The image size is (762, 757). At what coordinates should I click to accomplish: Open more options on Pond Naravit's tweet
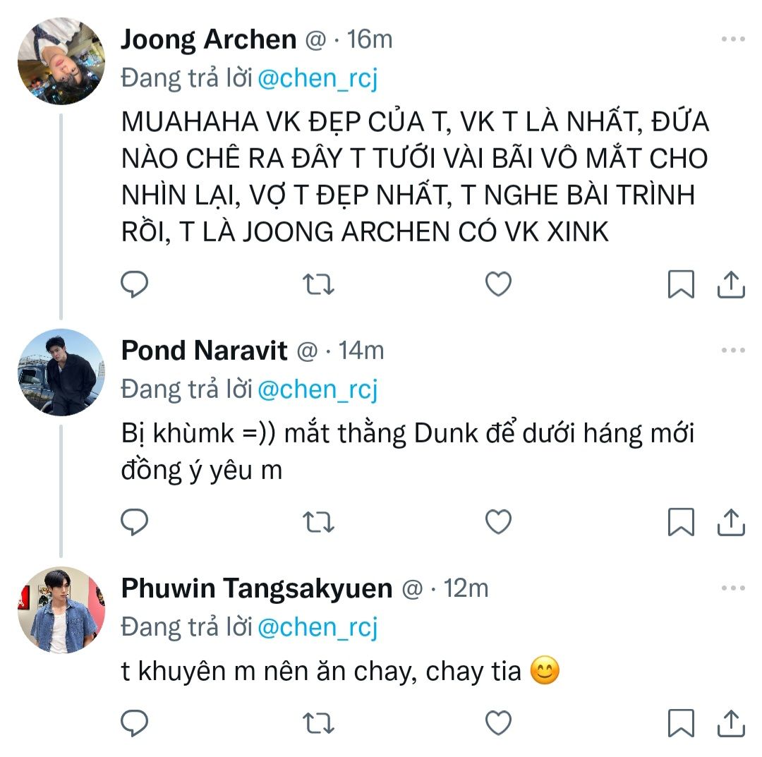point(733,350)
